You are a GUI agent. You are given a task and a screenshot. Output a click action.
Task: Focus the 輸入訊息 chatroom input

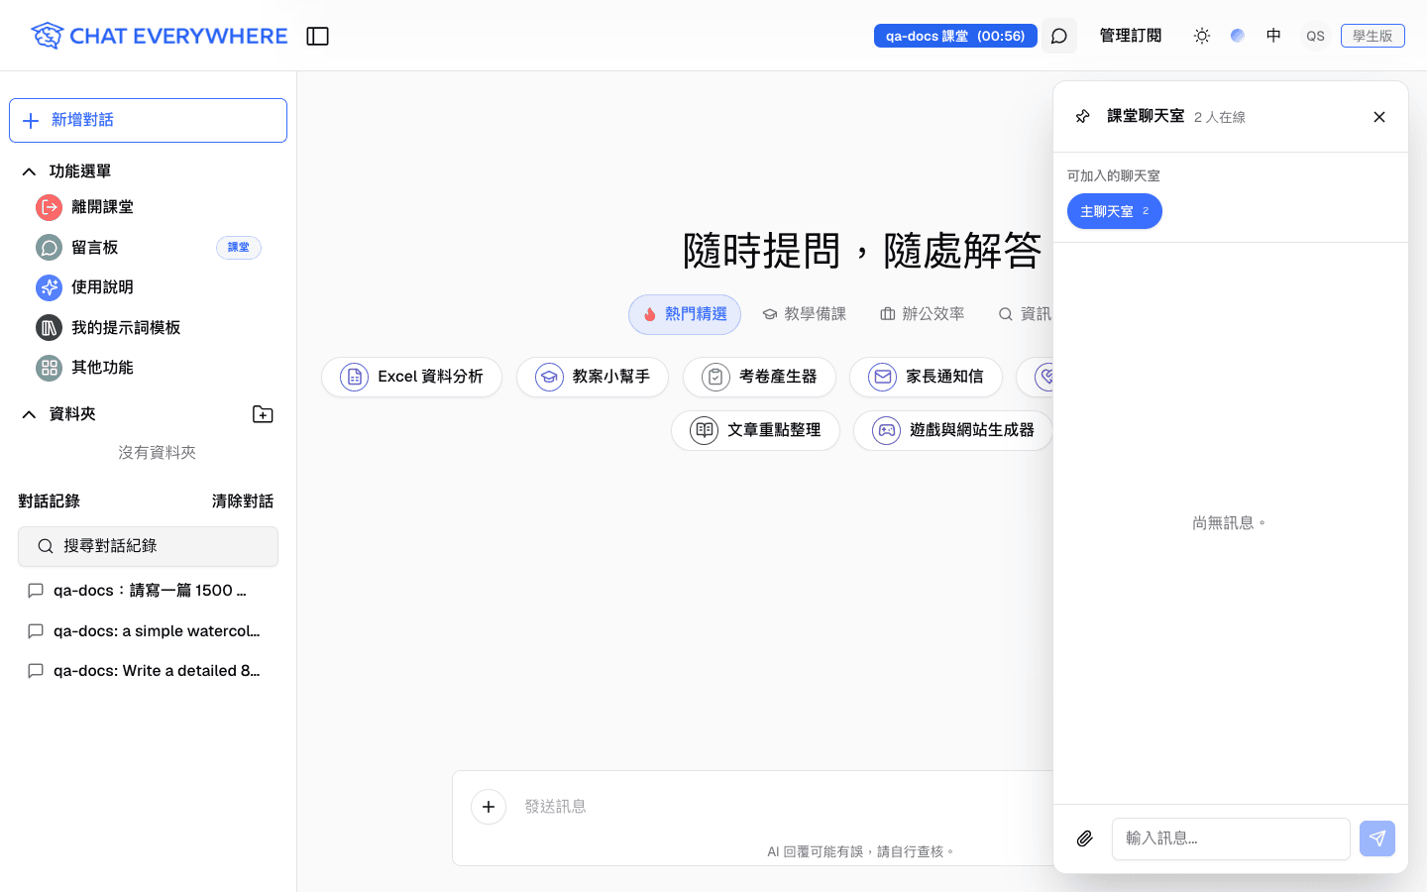click(1231, 838)
